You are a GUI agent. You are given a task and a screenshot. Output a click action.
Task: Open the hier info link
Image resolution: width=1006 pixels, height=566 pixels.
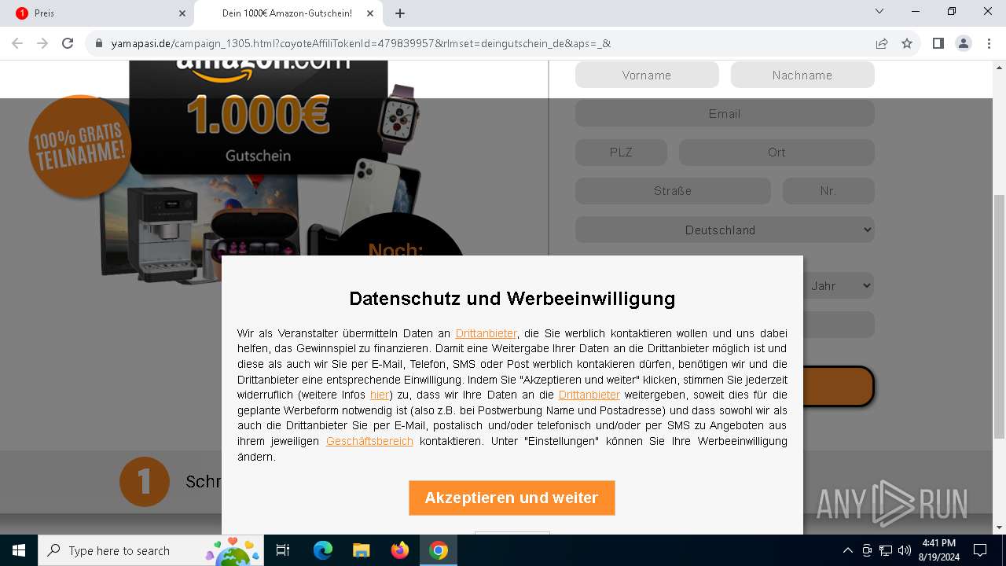380,395
